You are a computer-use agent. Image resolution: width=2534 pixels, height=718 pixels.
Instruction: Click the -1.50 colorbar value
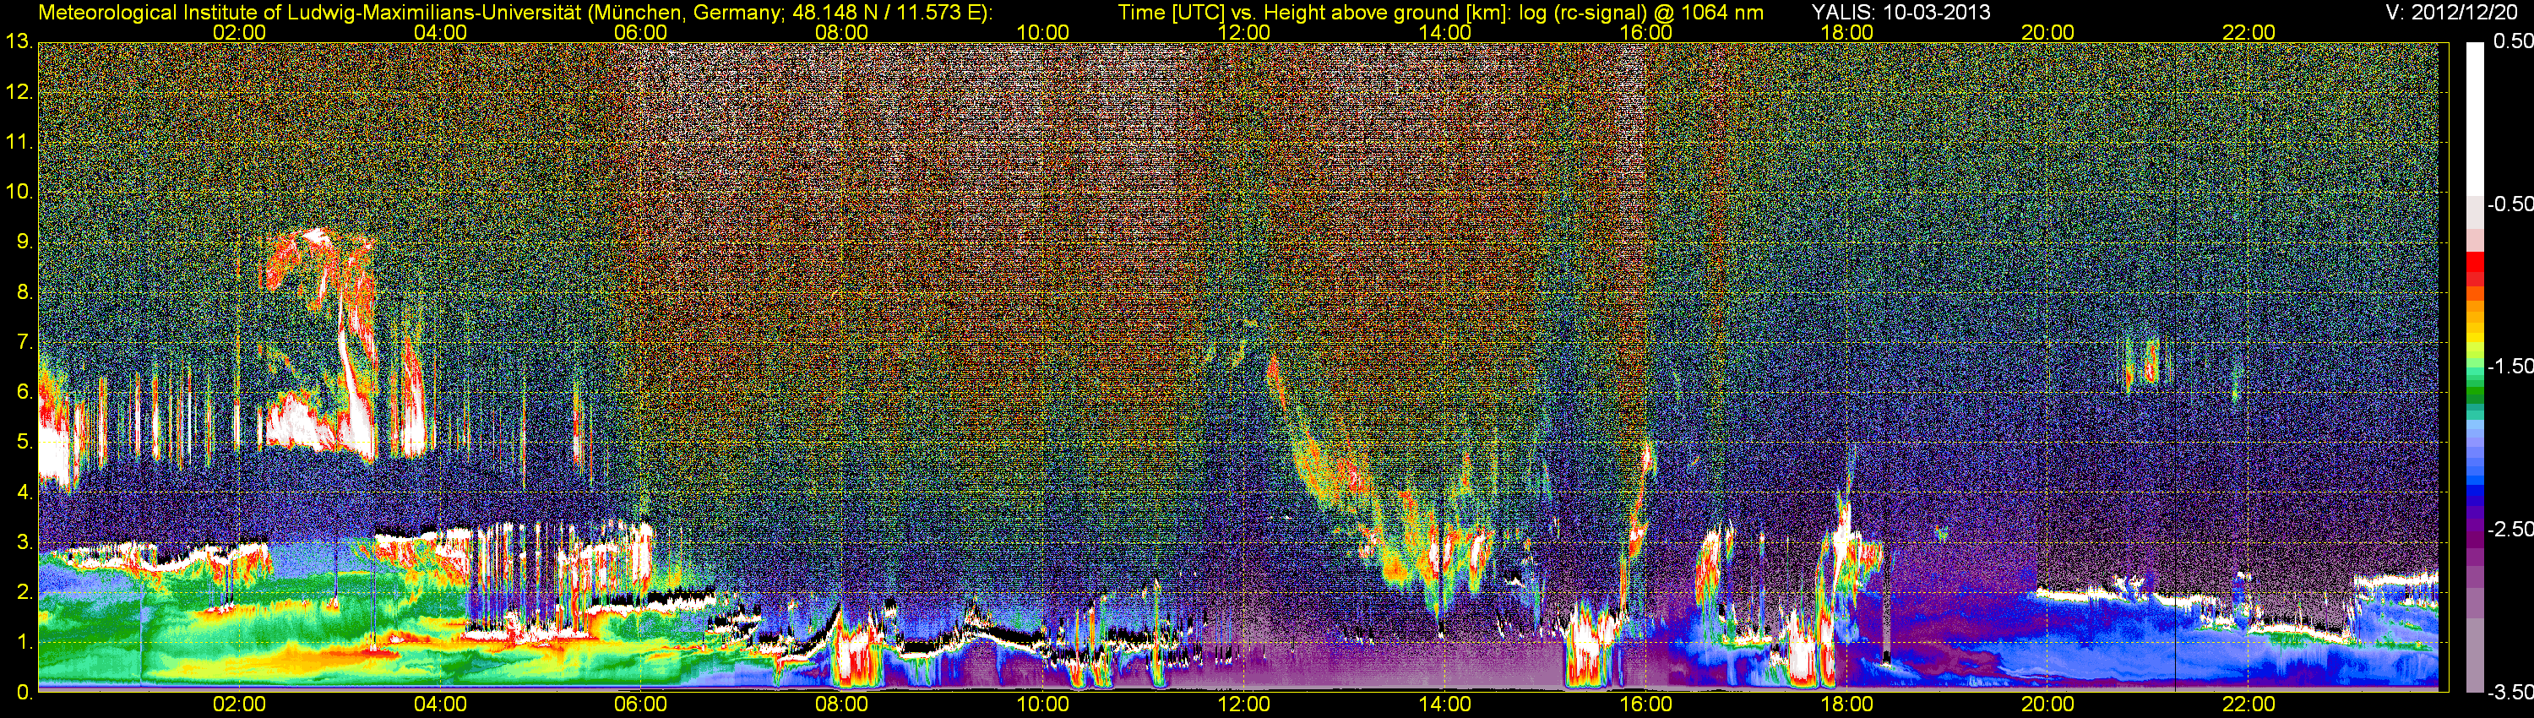(x=2510, y=366)
